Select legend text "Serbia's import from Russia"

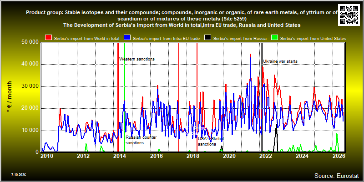coord(240,39)
